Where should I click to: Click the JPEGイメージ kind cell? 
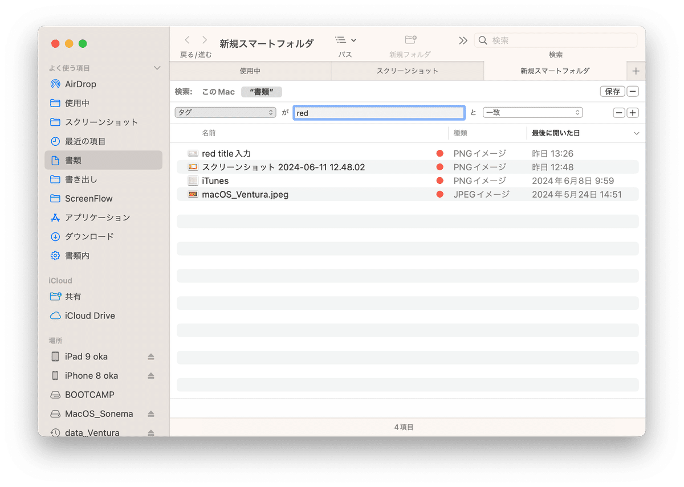(x=482, y=195)
